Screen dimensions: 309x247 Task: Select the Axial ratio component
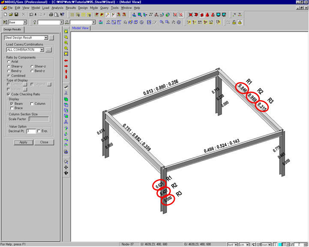9,62
